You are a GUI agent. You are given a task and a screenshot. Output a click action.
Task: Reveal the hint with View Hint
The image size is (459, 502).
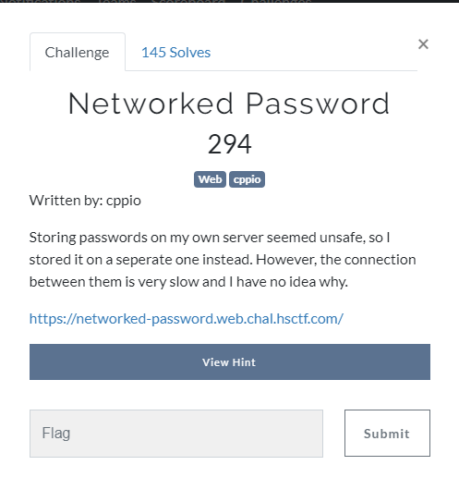[230, 361]
